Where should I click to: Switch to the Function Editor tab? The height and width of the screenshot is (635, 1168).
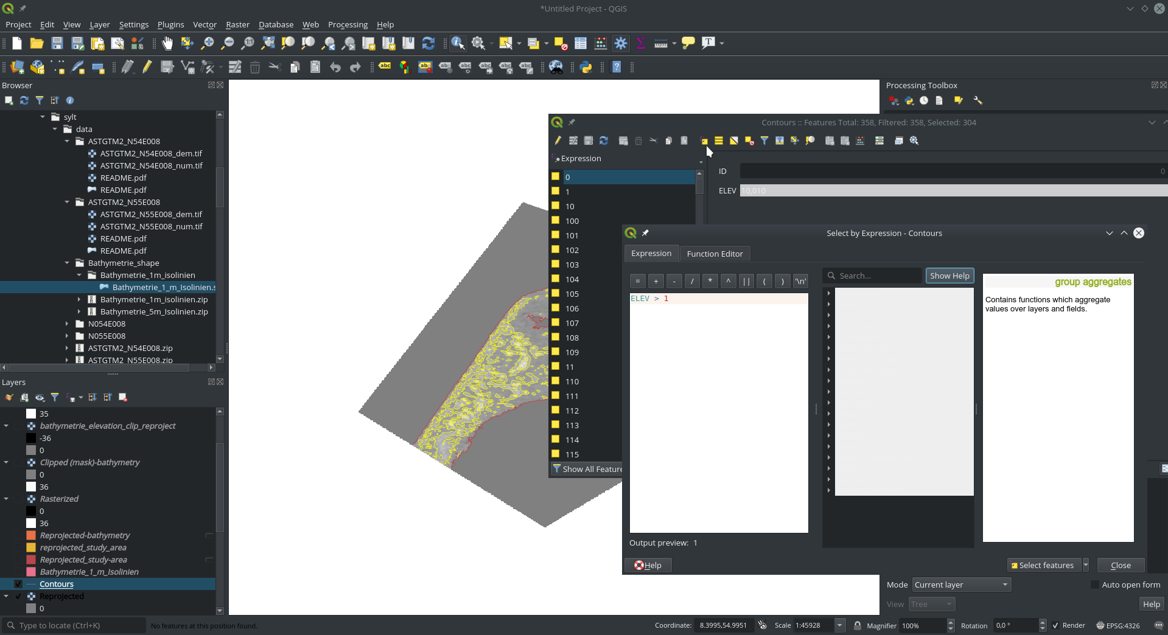(x=715, y=254)
